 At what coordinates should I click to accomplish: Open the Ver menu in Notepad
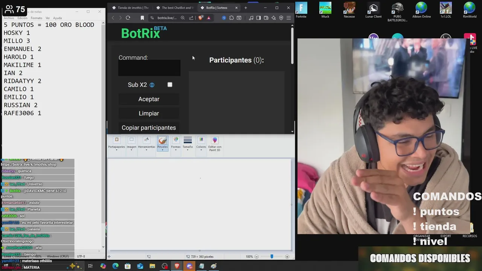click(47, 18)
